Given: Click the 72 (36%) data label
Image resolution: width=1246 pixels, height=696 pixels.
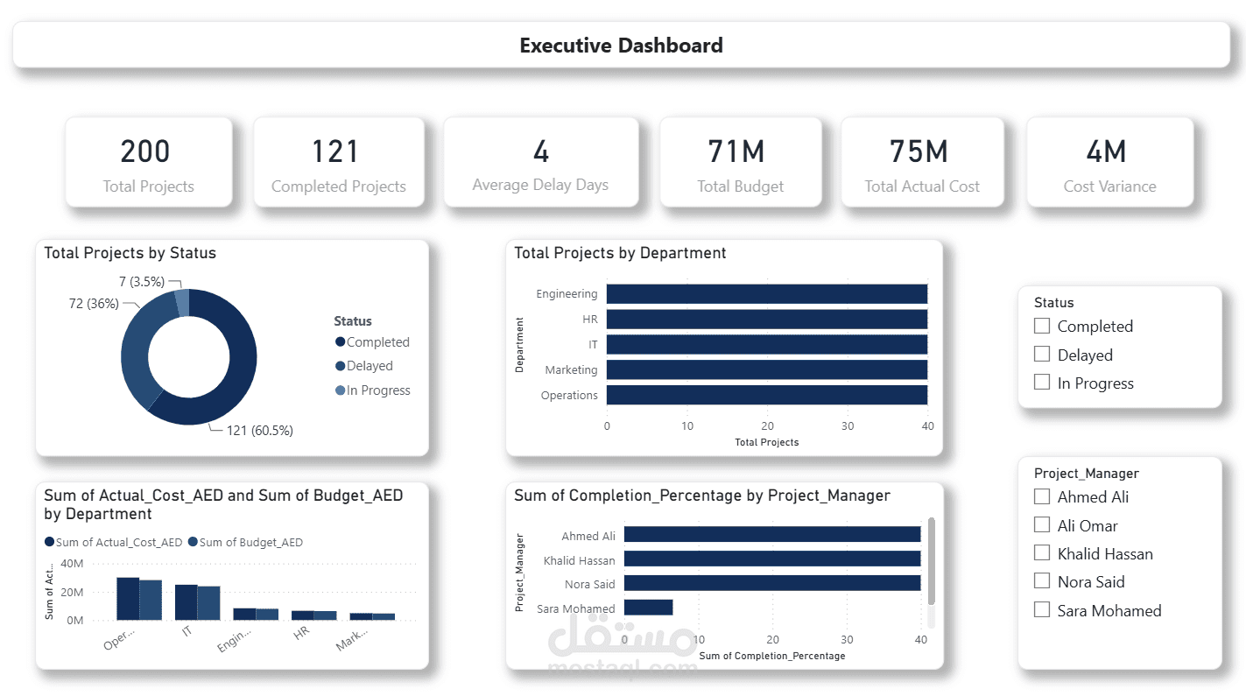Looking at the screenshot, I should (x=93, y=303).
